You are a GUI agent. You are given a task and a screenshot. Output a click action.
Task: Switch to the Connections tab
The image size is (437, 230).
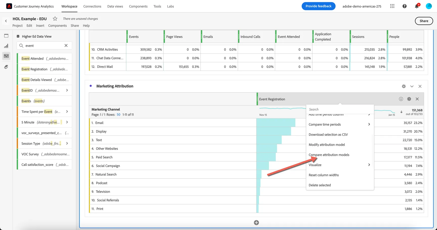pos(92,6)
